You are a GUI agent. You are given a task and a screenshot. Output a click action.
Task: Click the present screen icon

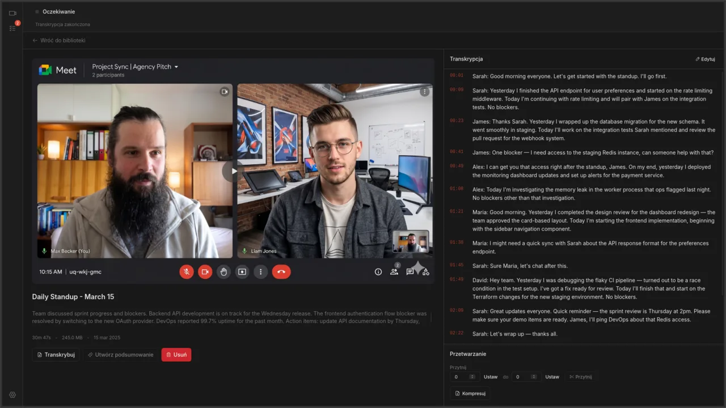[x=242, y=272]
